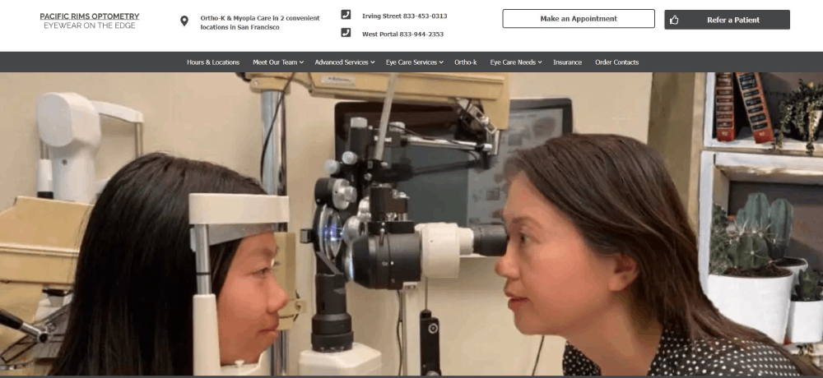Click the Eyewear on the Edge tagline
Image resolution: width=823 pixels, height=378 pixels.
(90, 25)
